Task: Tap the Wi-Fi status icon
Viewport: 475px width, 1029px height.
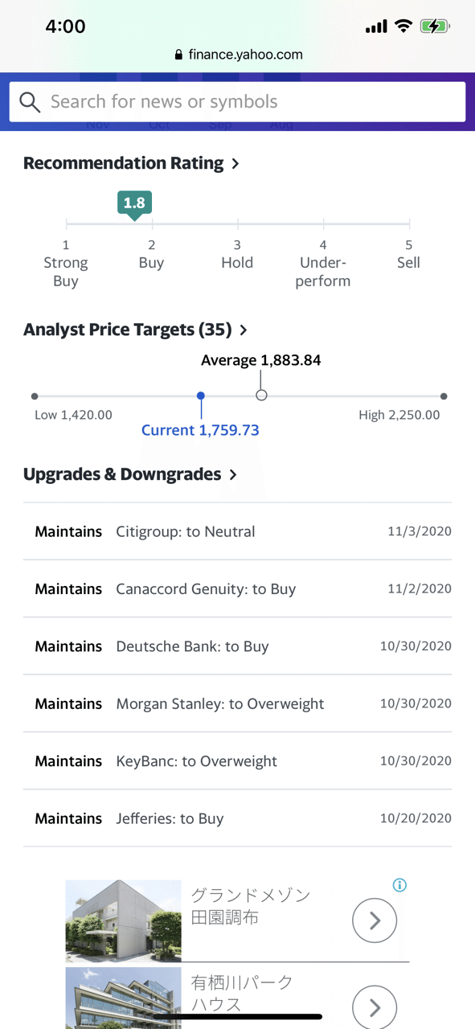Action: click(403, 27)
